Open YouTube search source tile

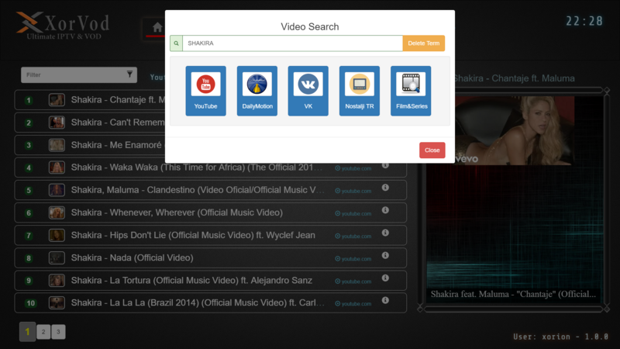[205, 91]
